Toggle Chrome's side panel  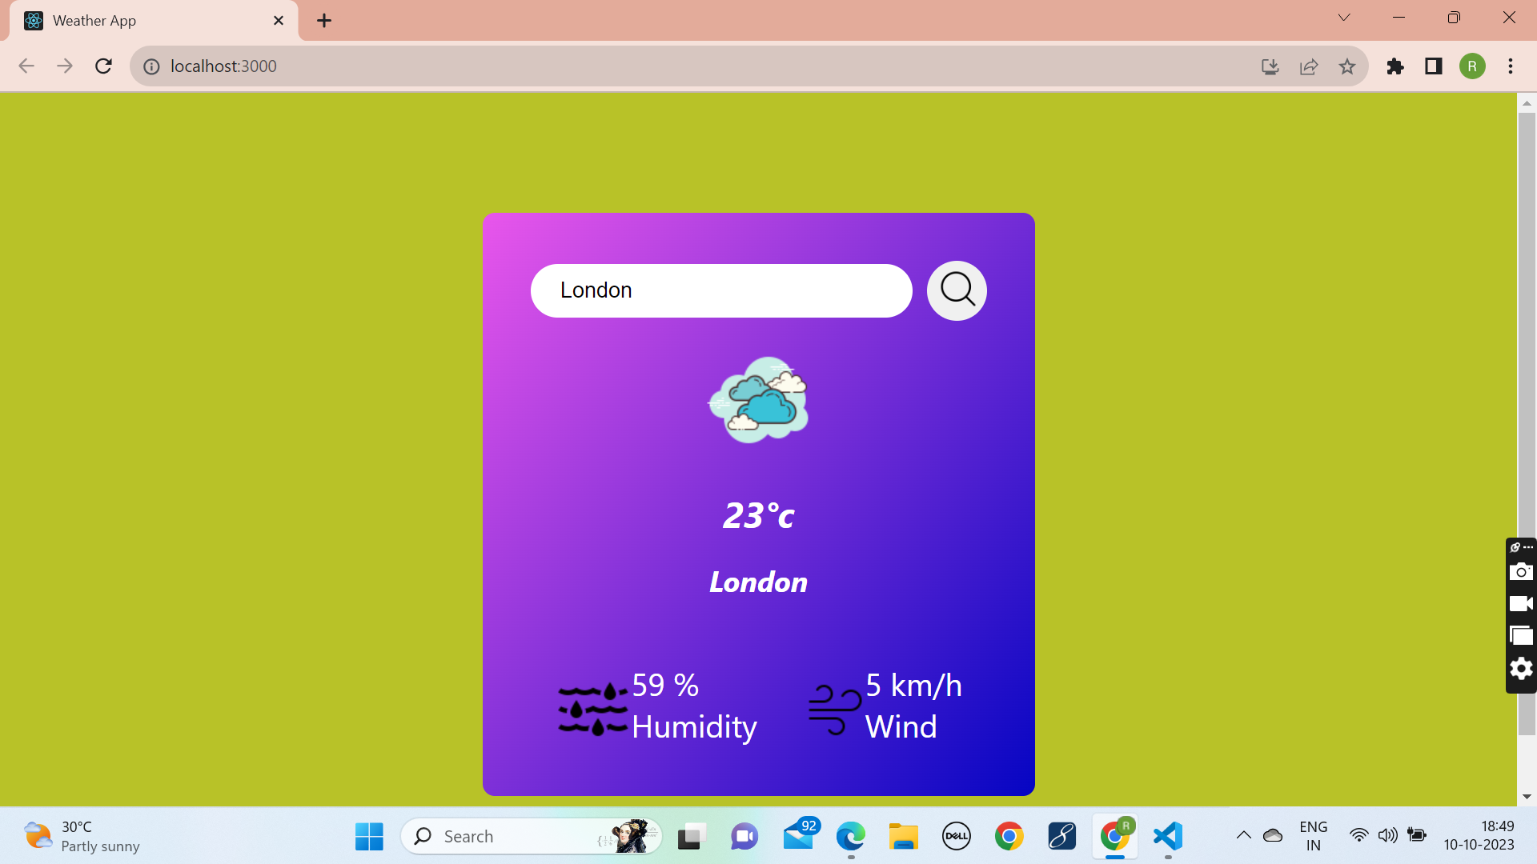click(1433, 66)
